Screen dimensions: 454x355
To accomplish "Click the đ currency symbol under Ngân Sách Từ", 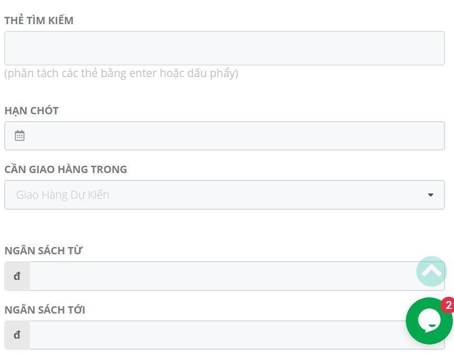I will pos(17,276).
